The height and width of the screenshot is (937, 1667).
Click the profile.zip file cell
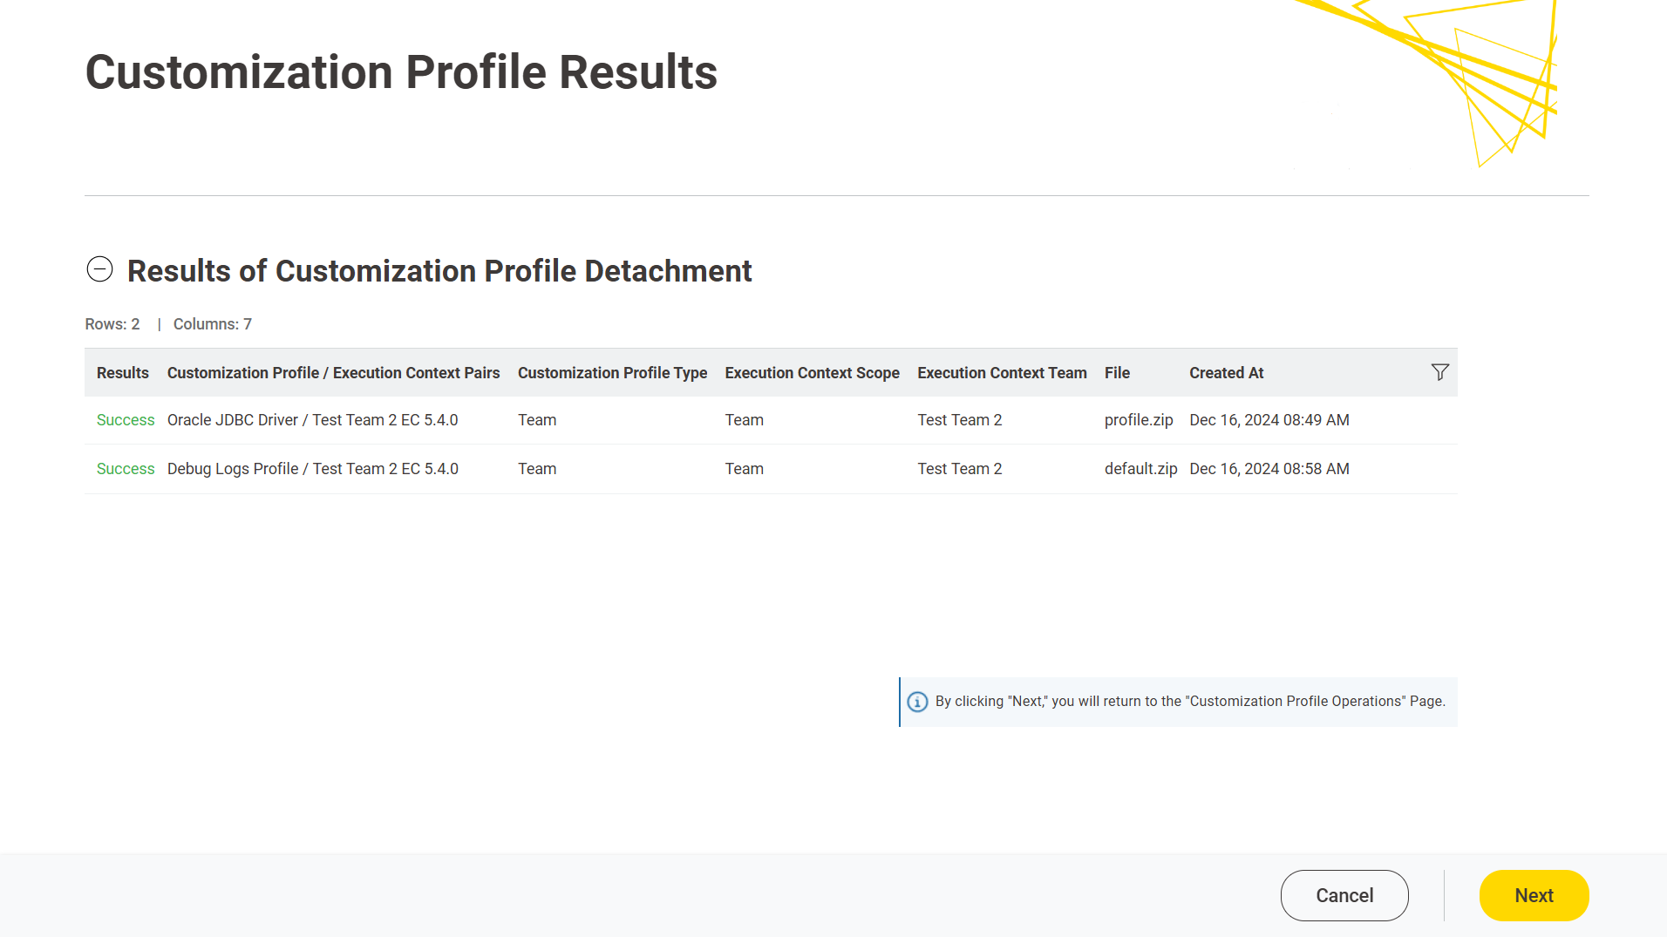[x=1139, y=420]
